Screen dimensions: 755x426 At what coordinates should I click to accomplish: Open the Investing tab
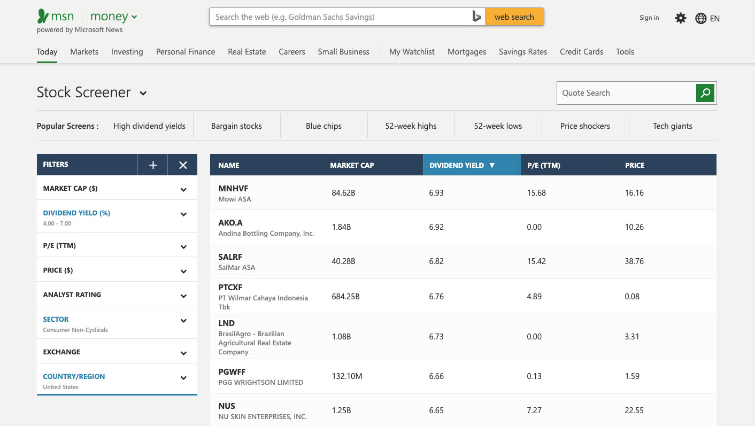[127, 52]
